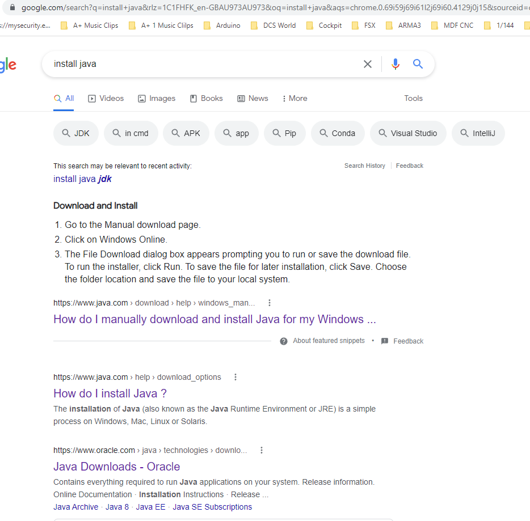The image size is (530, 521).
Task: Open the Tools options
Action: 413,98
